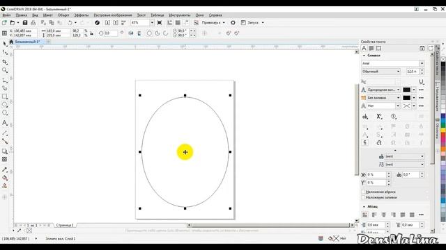Open the background fill type dropdown
The width and height of the screenshot is (446, 250).
pyautogui.click(x=398, y=98)
